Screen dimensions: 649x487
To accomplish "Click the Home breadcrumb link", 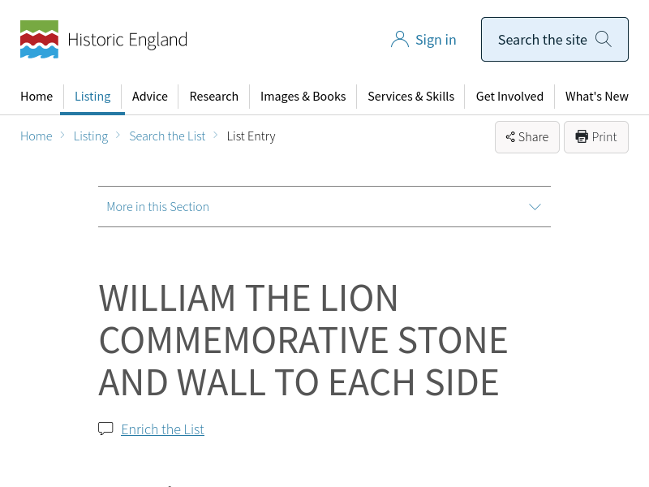I will (x=37, y=136).
